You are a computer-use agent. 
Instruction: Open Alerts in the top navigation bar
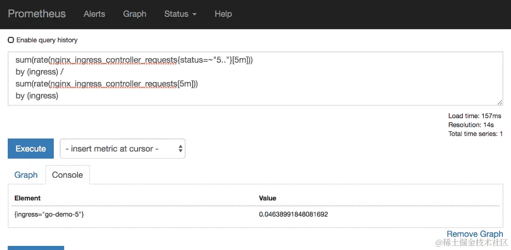(x=94, y=14)
